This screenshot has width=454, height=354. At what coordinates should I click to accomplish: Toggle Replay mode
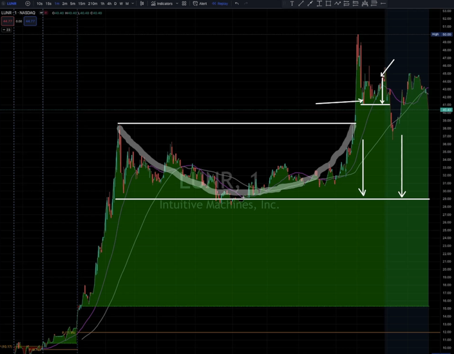tap(220, 3)
